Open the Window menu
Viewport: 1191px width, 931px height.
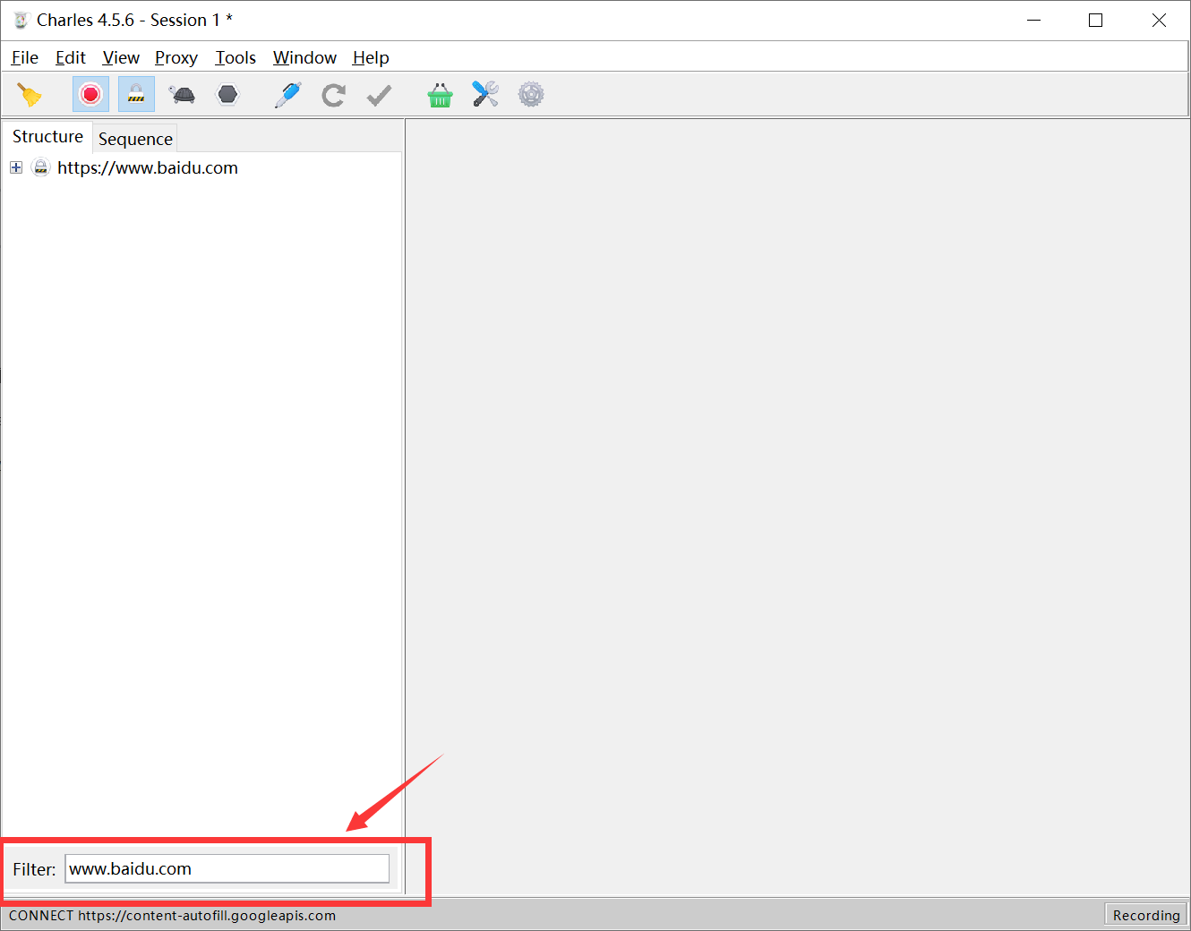pos(304,58)
